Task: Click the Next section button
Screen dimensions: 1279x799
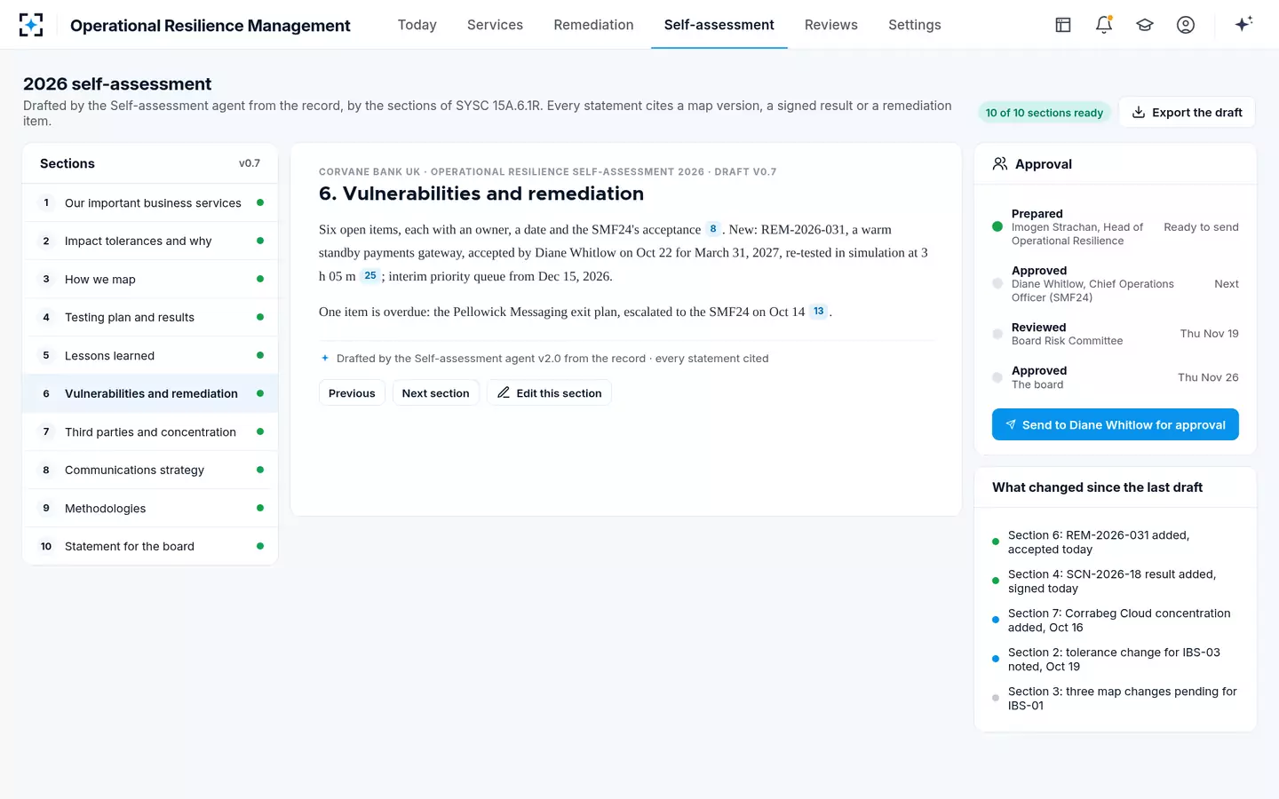Action: [435, 393]
